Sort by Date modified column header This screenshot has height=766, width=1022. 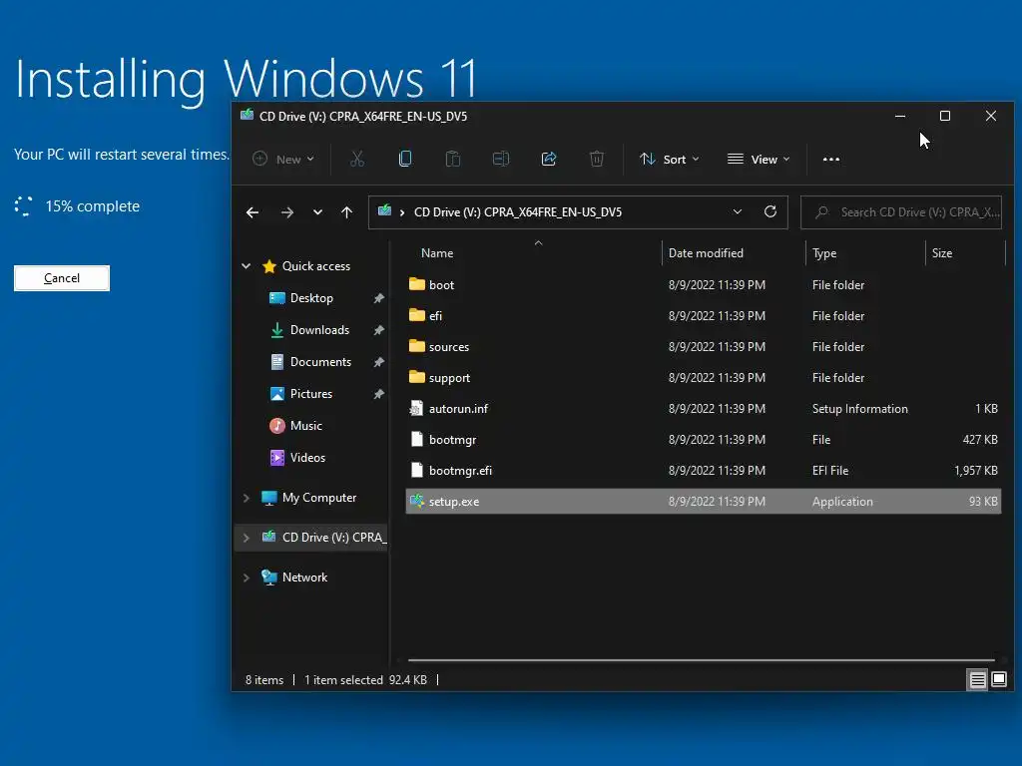point(706,252)
